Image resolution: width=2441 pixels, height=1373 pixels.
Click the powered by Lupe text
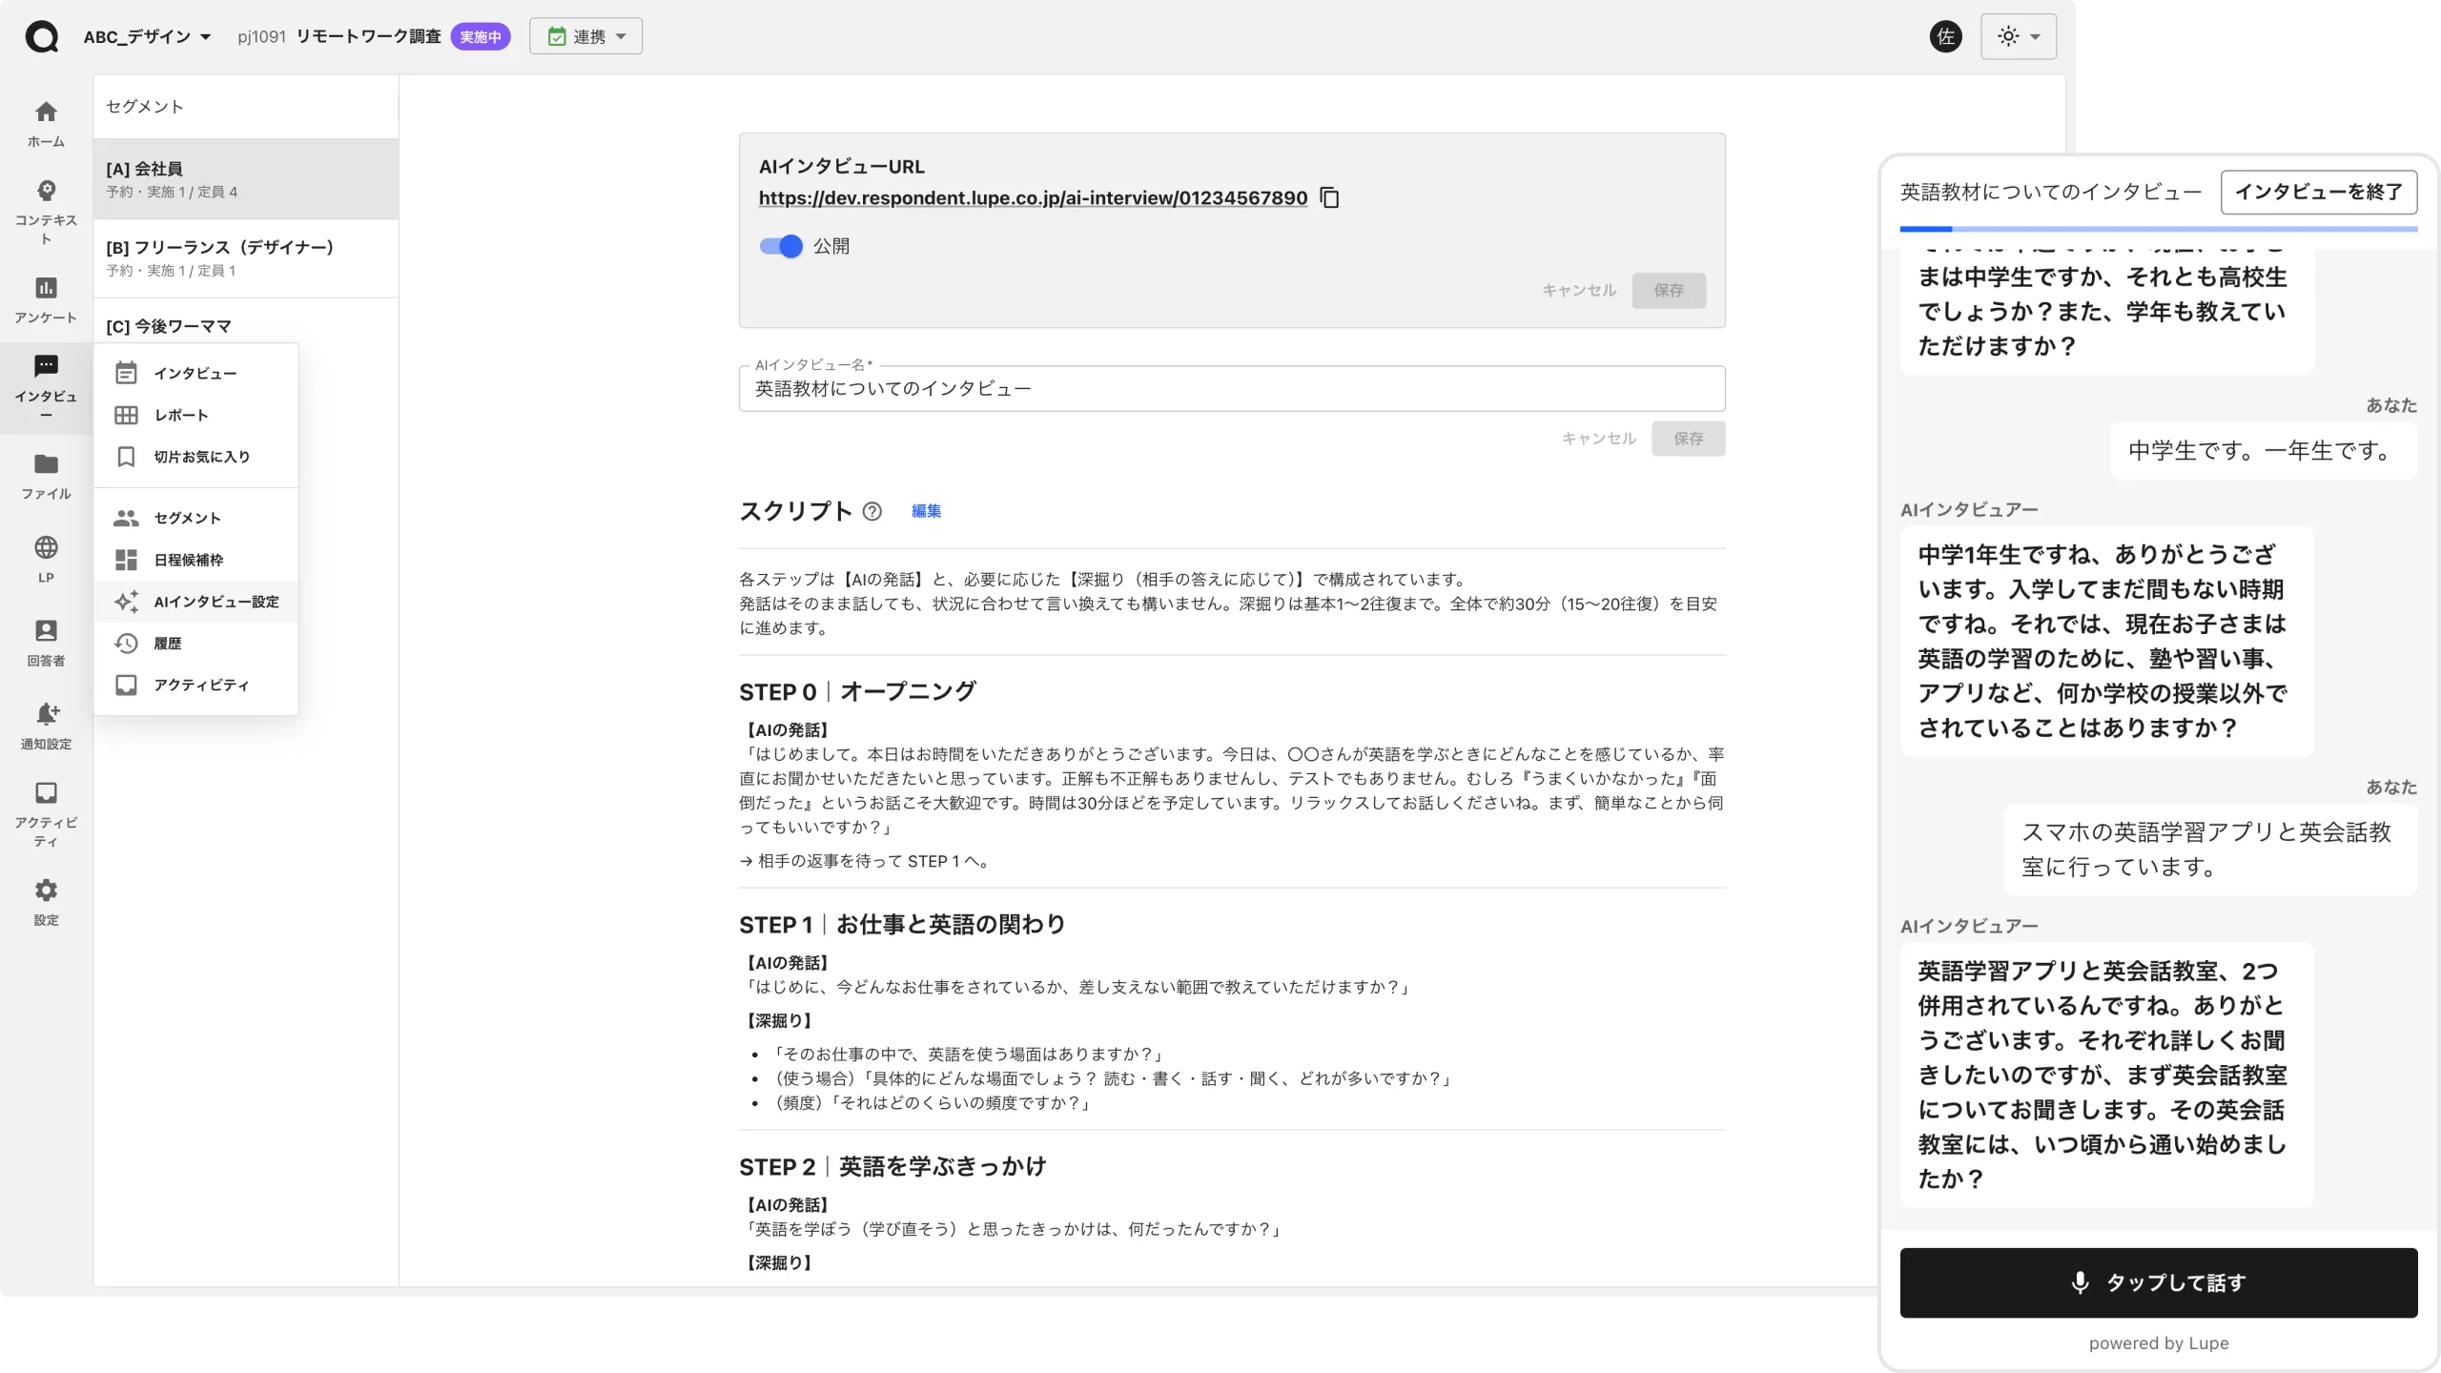[x=2159, y=1342]
